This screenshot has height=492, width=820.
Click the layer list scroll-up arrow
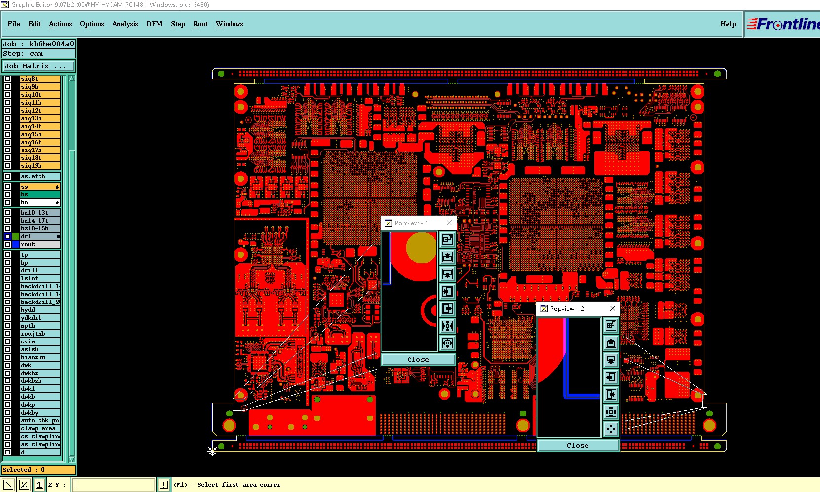pos(72,78)
